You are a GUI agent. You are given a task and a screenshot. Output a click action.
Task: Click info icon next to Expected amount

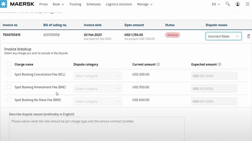pyautogui.click(x=219, y=64)
